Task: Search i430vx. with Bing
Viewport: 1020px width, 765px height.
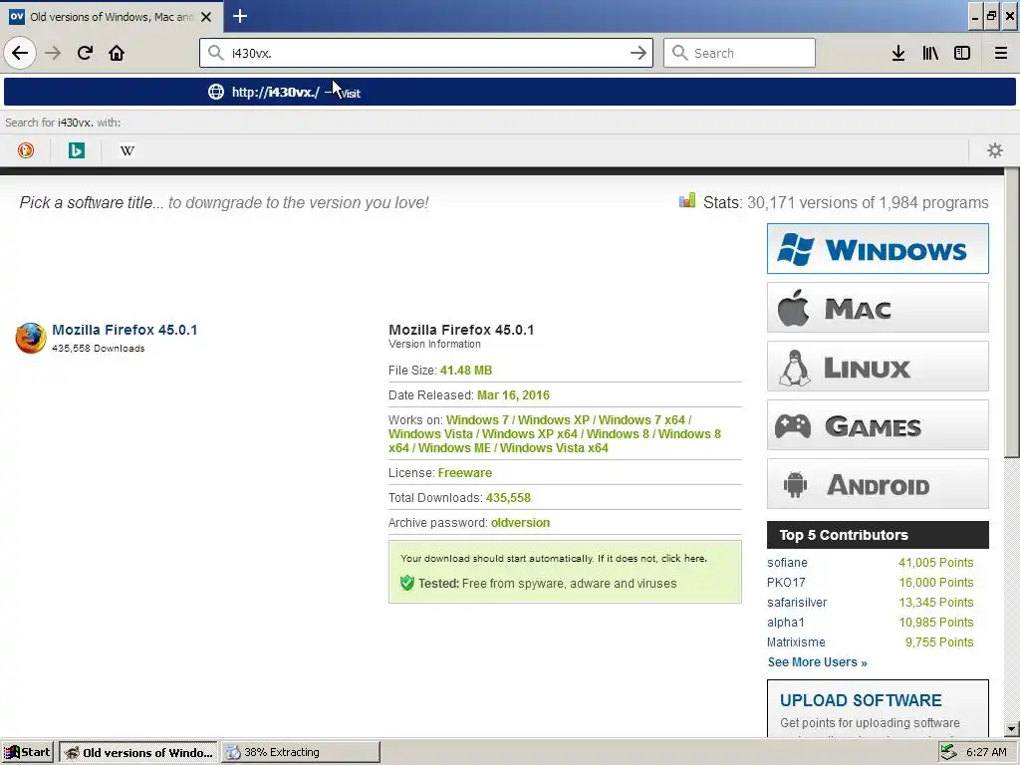Action: point(76,150)
